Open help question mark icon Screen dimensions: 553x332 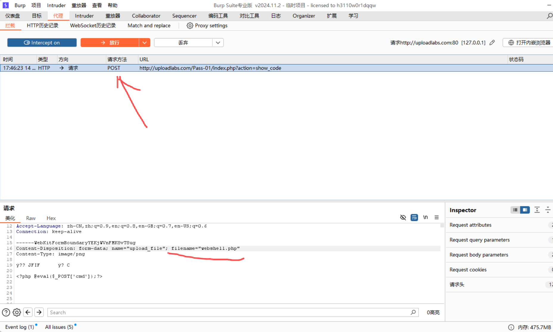(6, 312)
